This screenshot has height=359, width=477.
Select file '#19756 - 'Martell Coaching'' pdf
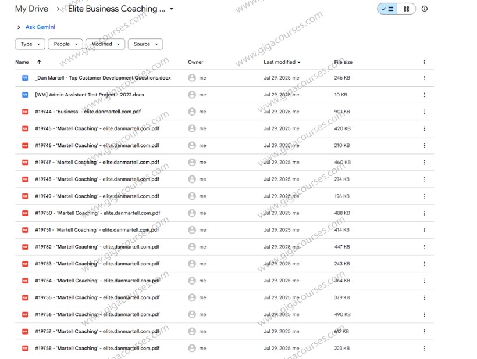[97, 314]
